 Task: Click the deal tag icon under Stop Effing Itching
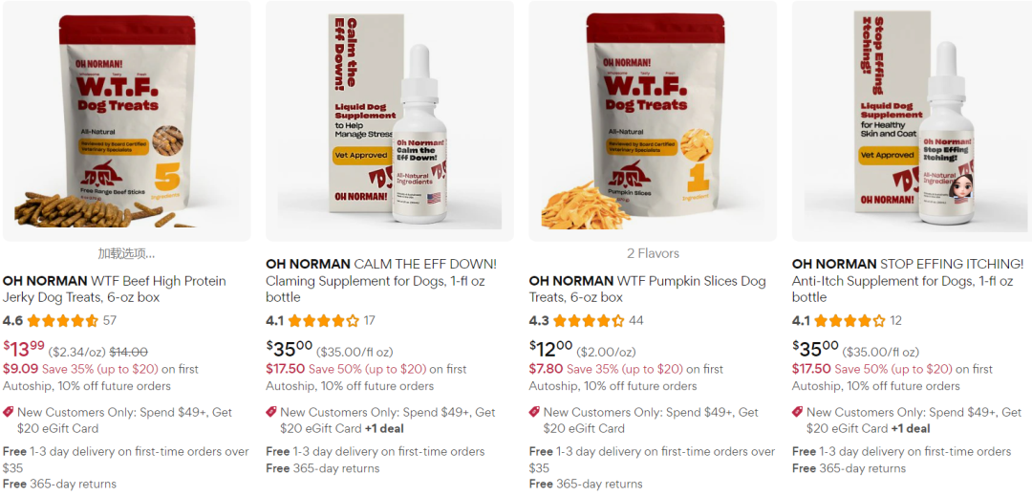pos(798,413)
